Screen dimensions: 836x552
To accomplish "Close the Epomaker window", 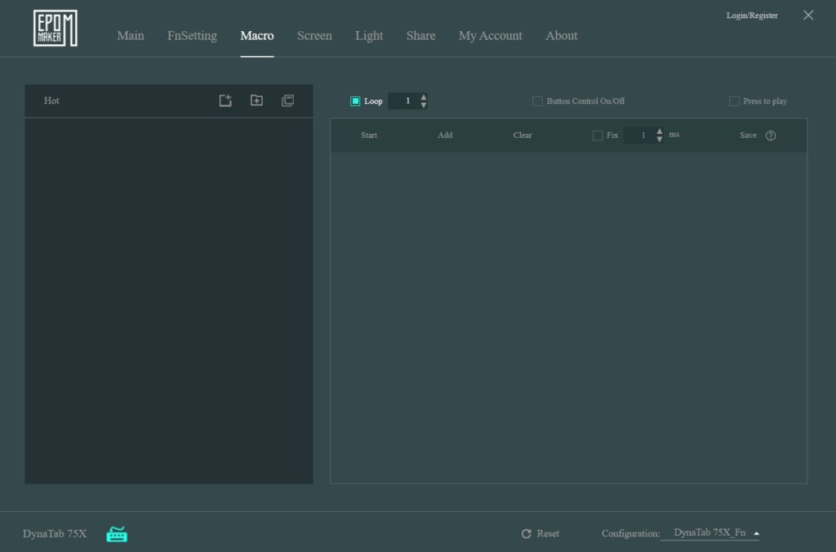I will [x=808, y=16].
